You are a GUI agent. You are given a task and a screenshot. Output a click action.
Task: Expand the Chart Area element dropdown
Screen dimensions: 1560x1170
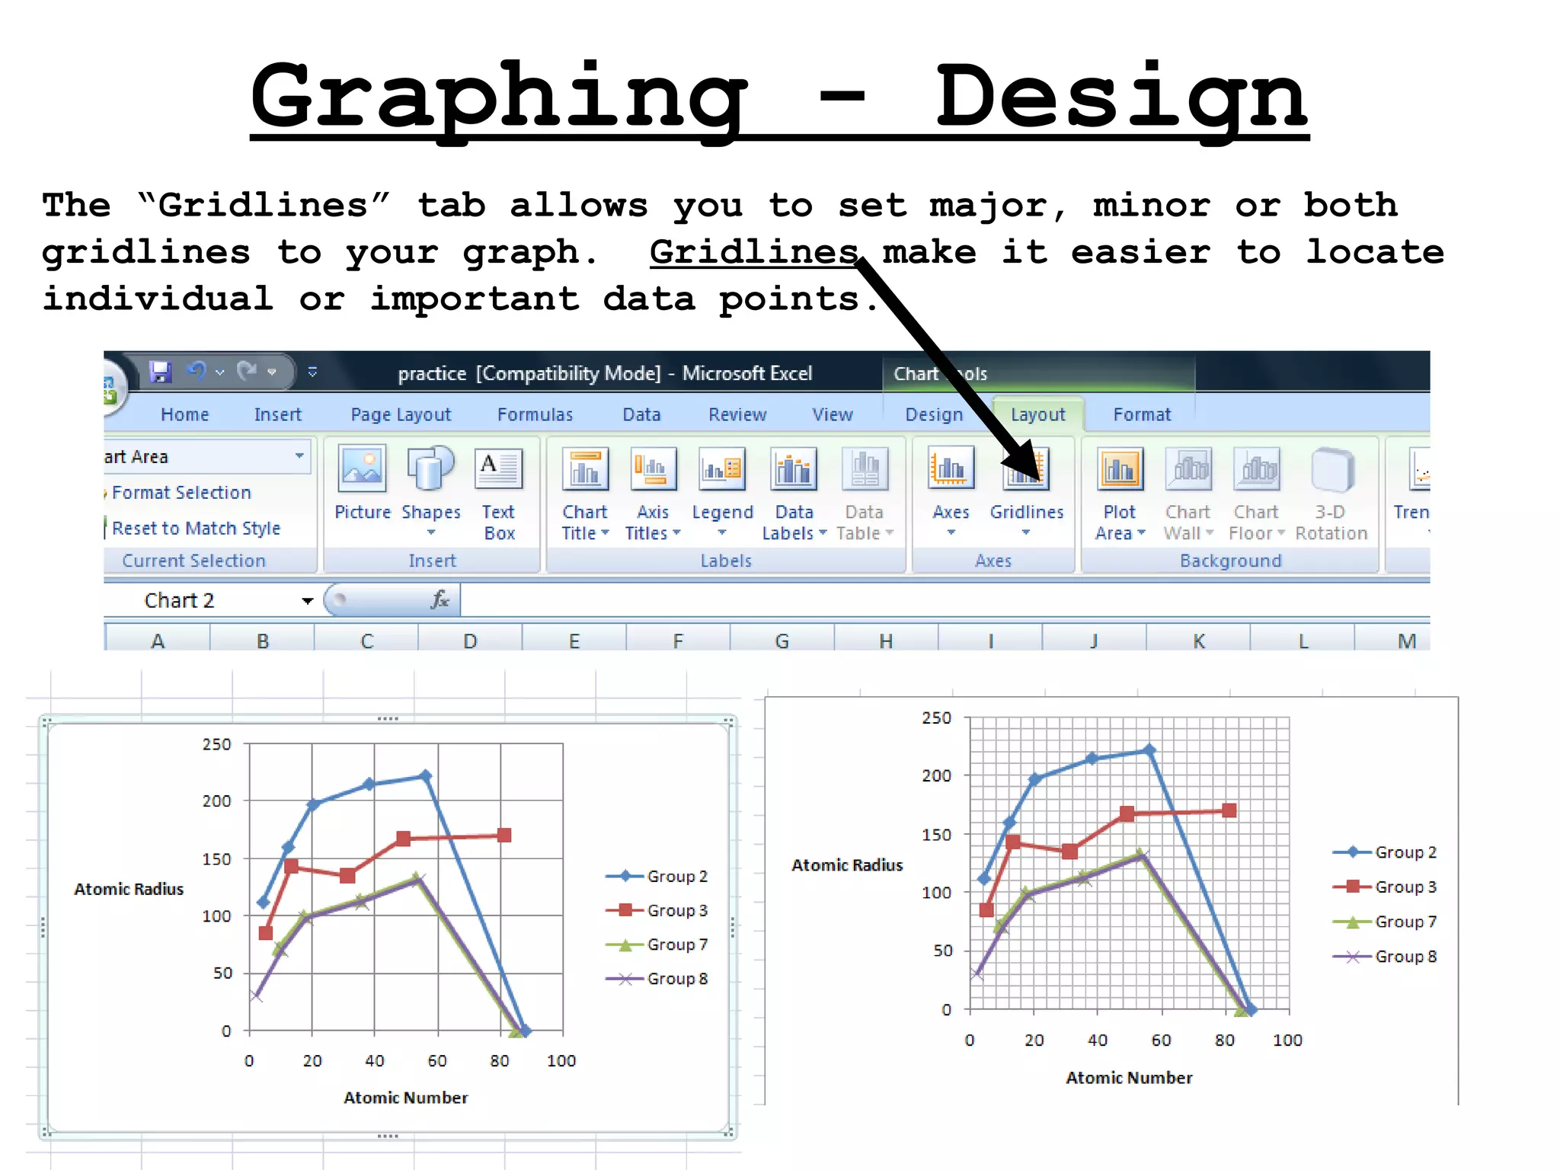299,456
